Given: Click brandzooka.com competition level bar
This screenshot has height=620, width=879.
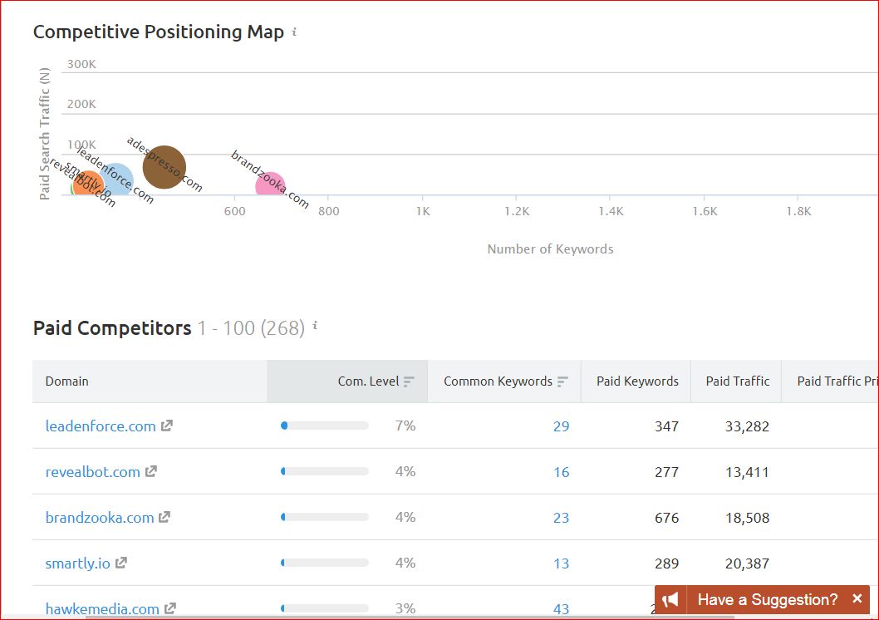Looking at the screenshot, I should pos(325,517).
